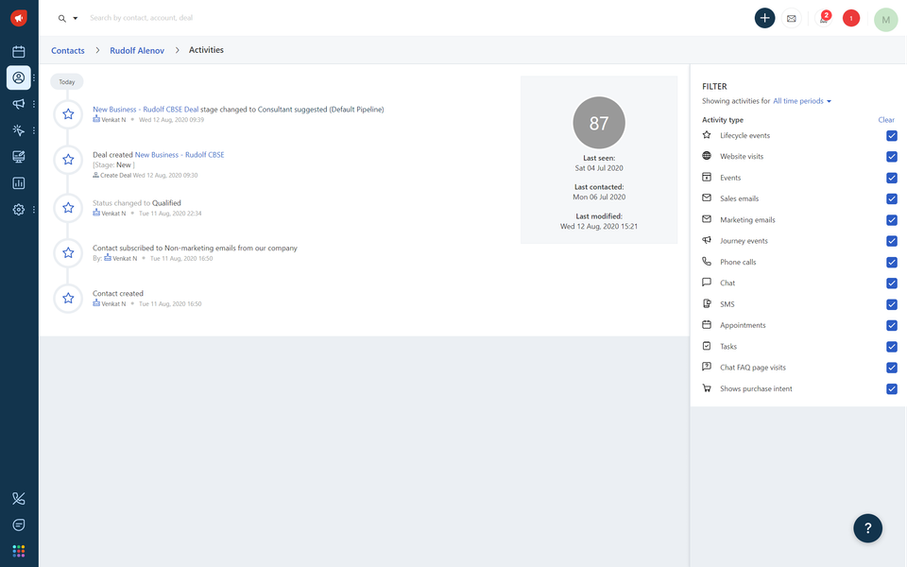Click the email envelope icon in header

tap(791, 18)
